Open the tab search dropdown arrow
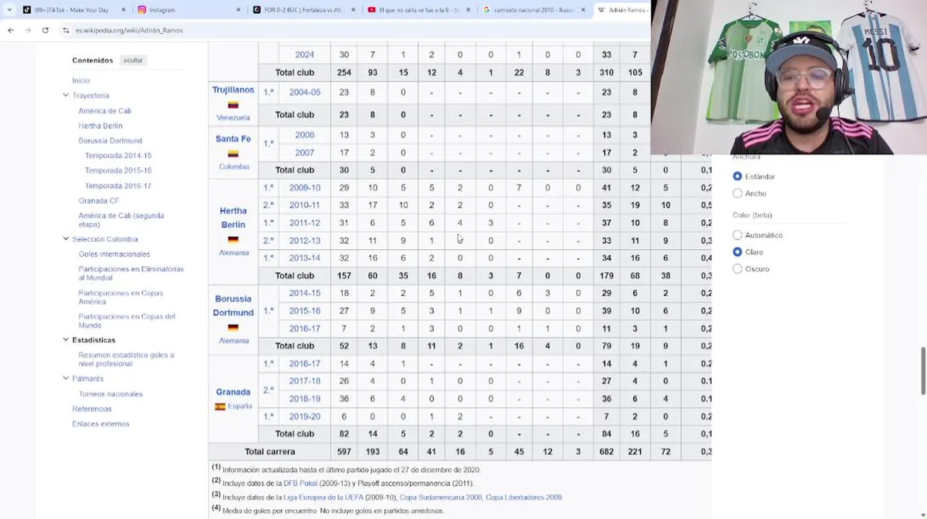Viewport: 927px width, 519px height. tap(9, 10)
